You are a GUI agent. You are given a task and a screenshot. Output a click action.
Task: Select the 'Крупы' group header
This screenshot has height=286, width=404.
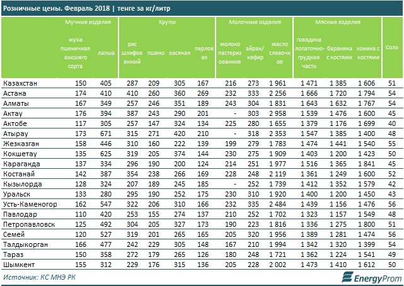click(x=167, y=21)
